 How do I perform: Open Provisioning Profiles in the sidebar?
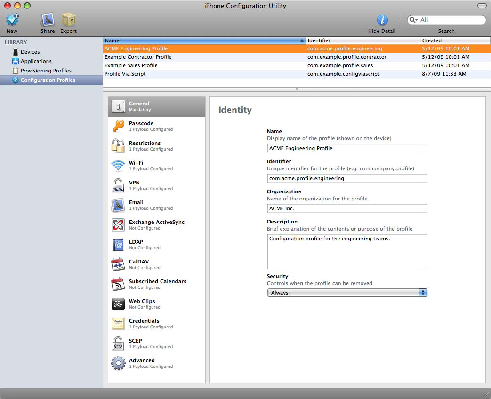(x=51, y=71)
